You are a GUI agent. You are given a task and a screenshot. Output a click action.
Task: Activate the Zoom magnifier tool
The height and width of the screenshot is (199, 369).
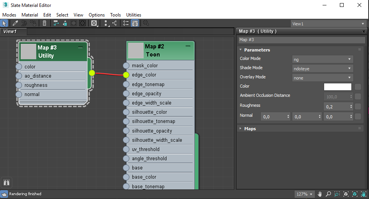[x=328, y=194]
